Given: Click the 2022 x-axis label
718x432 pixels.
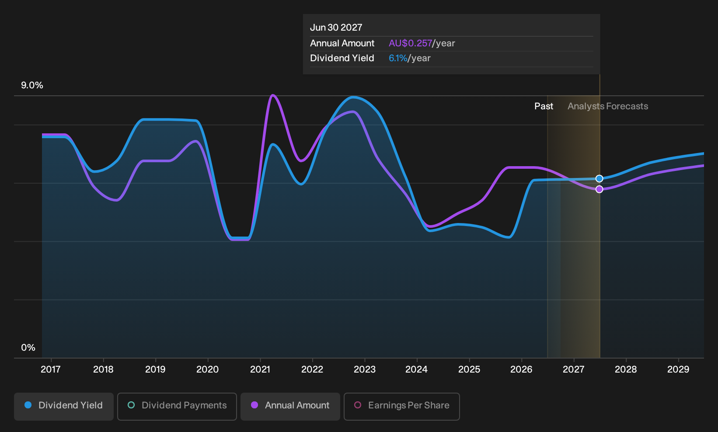Looking at the screenshot, I should coord(312,369).
